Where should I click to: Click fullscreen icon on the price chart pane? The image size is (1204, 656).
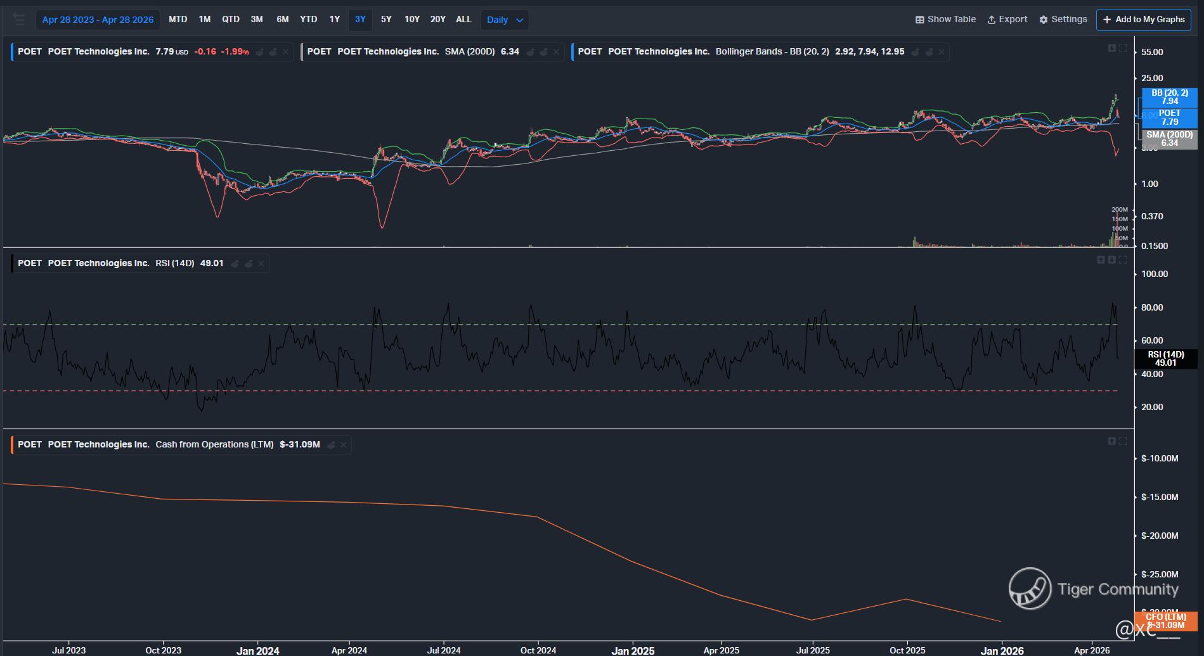tap(1123, 48)
